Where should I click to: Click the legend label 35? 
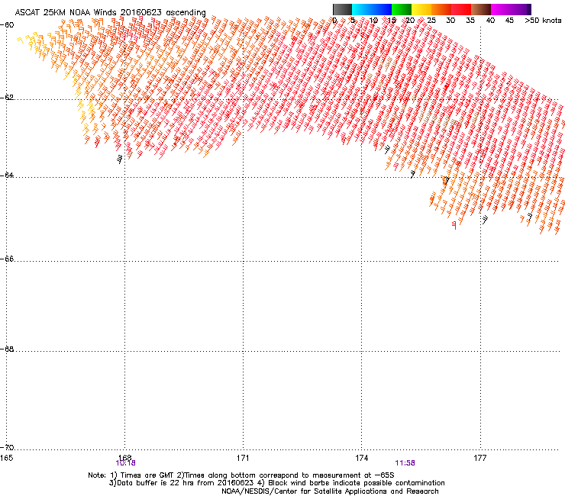point(470,21)
